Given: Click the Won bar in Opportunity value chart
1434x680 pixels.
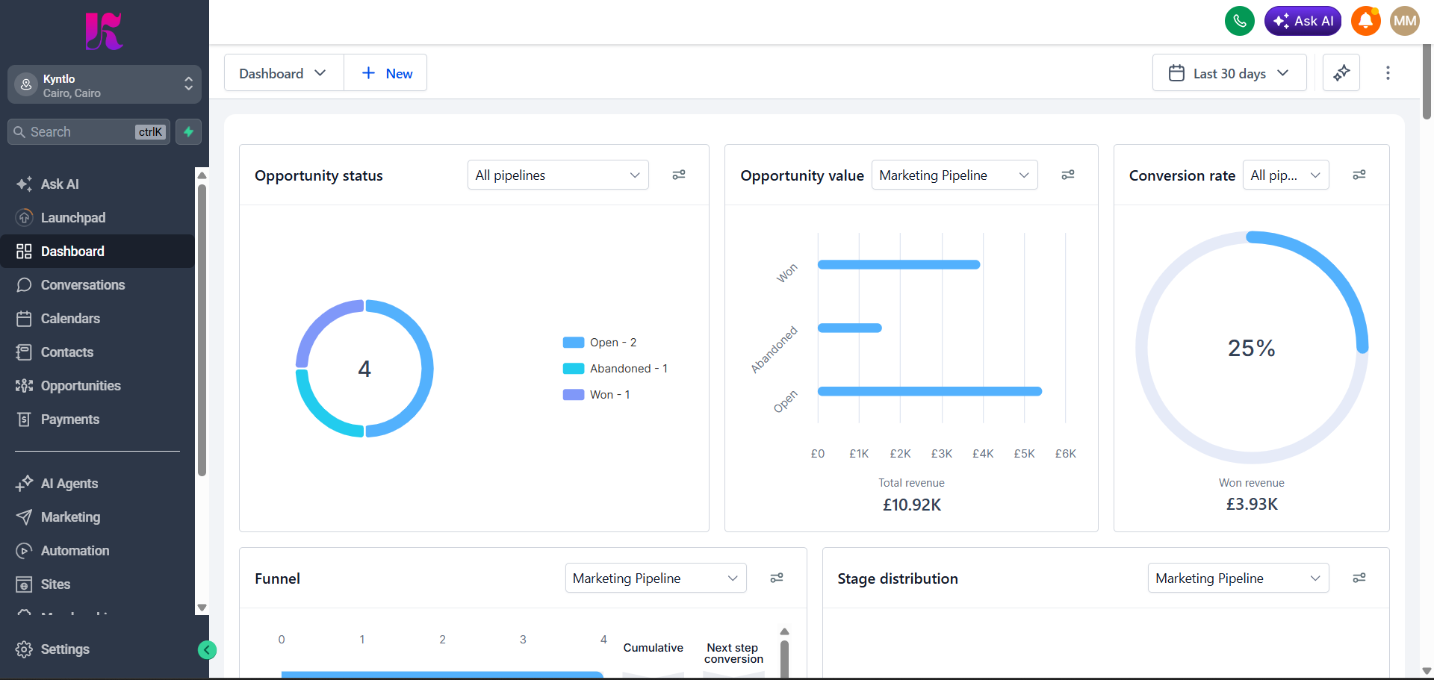Looking at the screenshot, I should tap(898, 264).
